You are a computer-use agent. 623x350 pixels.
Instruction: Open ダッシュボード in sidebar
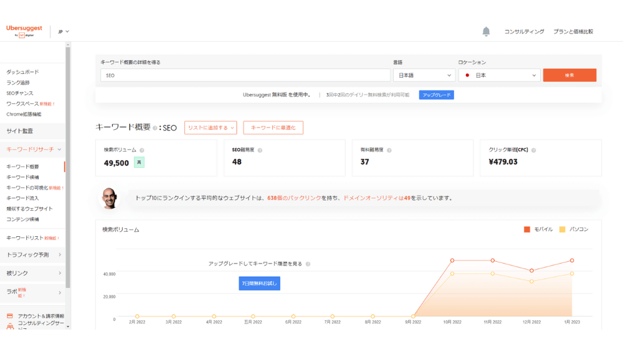tap(22, 72)
